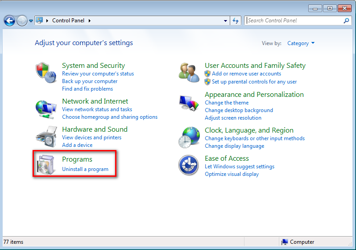This screenshot has width=356, height=250.
Task: Open the System and Security heading
Action: 93,66
